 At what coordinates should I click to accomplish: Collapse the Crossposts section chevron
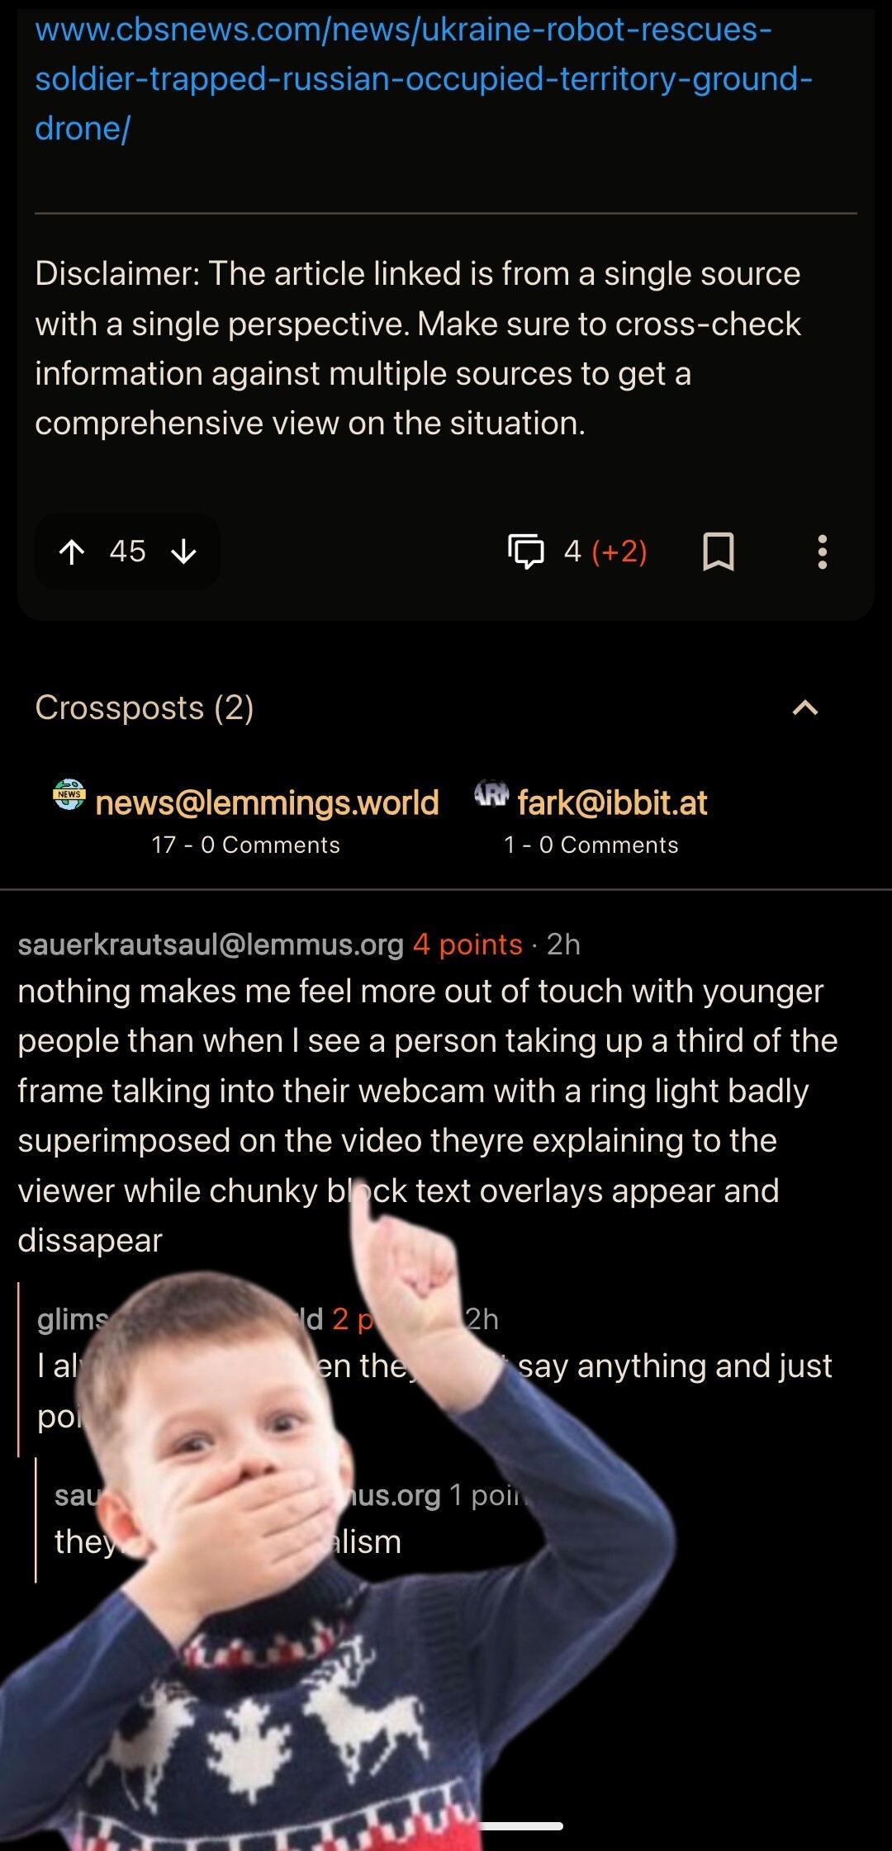click(805, 708)
